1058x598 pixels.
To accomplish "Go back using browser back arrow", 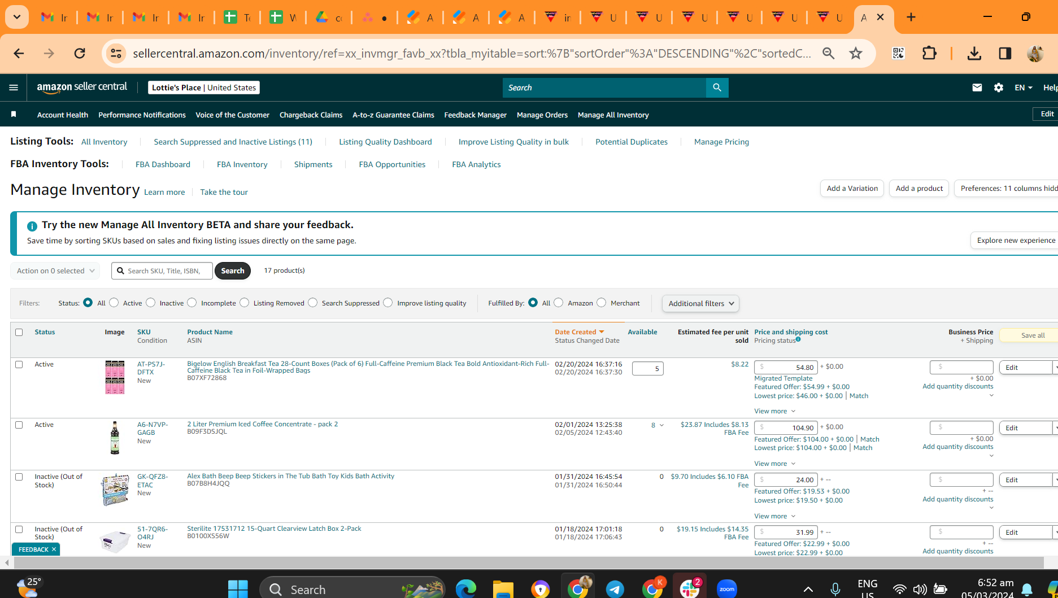I will point(19,53).
